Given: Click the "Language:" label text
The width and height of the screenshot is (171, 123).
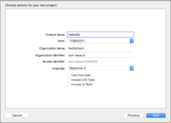Looking at the screenshot, I should (59, 68).
